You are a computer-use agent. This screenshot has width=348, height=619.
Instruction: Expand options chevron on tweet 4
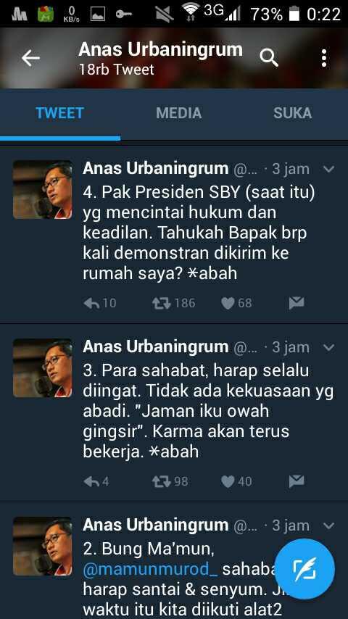[x=328, y=170]
